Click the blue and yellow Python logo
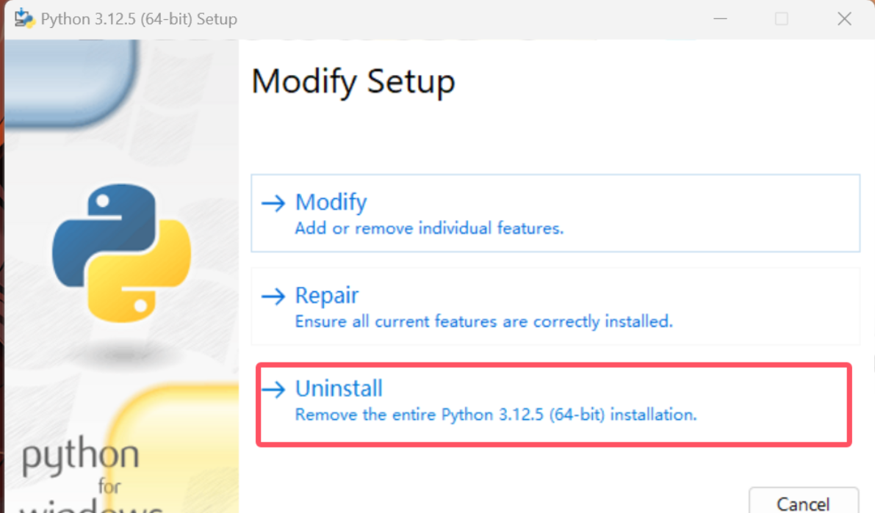This screenshot has width=875, height=513. click(x=122, y=252)
